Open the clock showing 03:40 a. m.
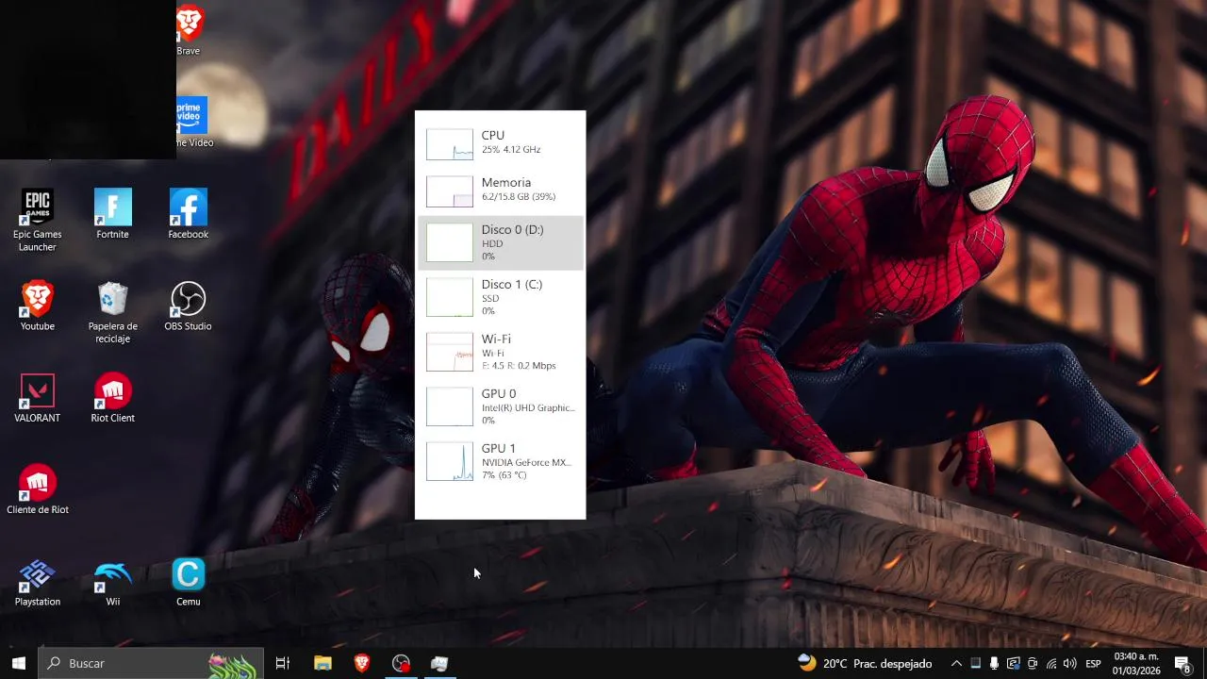Image resolution: width=1207 pixels, height=679 pixels. [1135, 664]
